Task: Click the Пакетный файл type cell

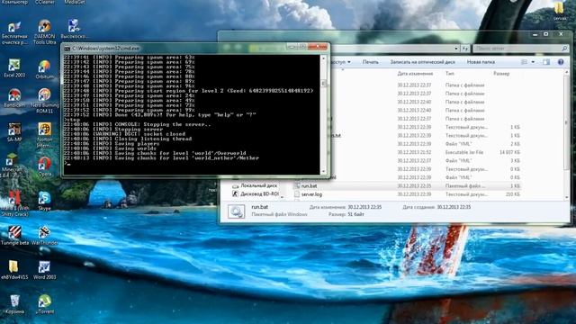Action: (x=465, y=186)
